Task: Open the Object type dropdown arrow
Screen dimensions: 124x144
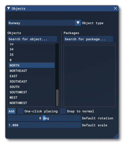Action: (x=78, y=23)
